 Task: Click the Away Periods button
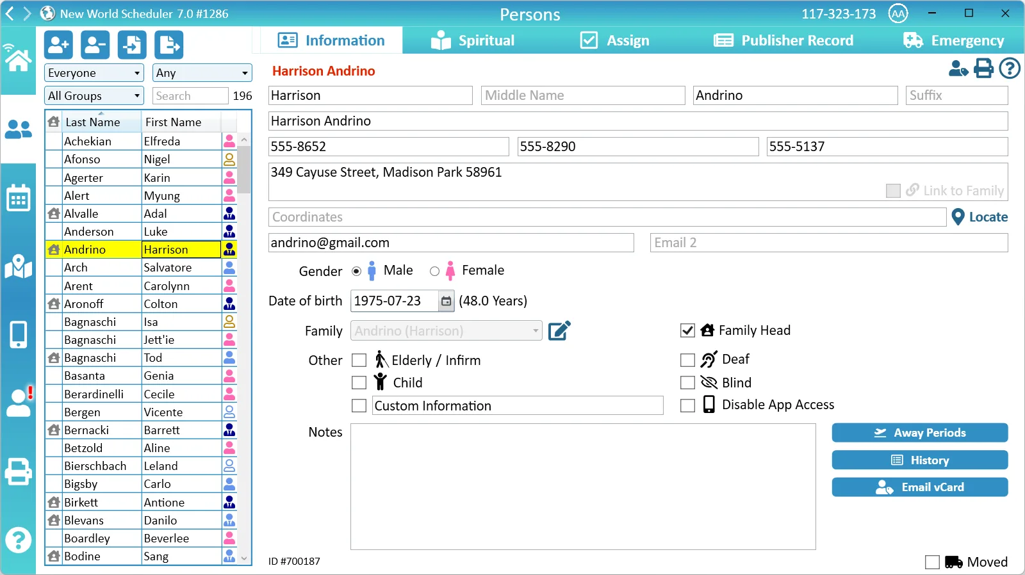click(x=919, y=433)
